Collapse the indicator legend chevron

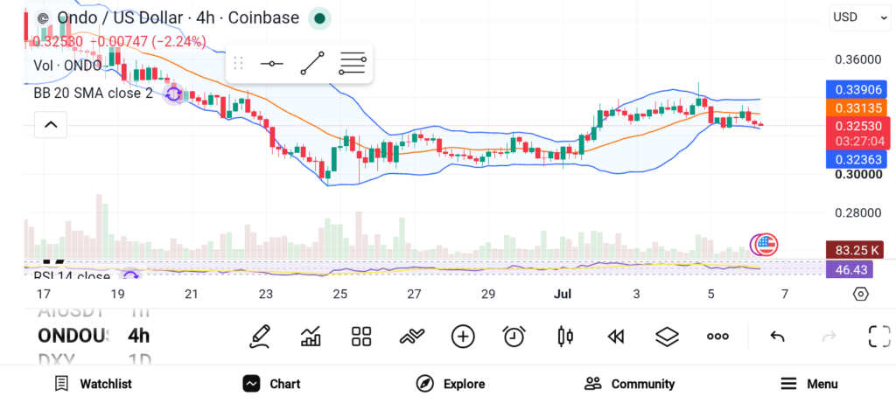coord(51,125)
